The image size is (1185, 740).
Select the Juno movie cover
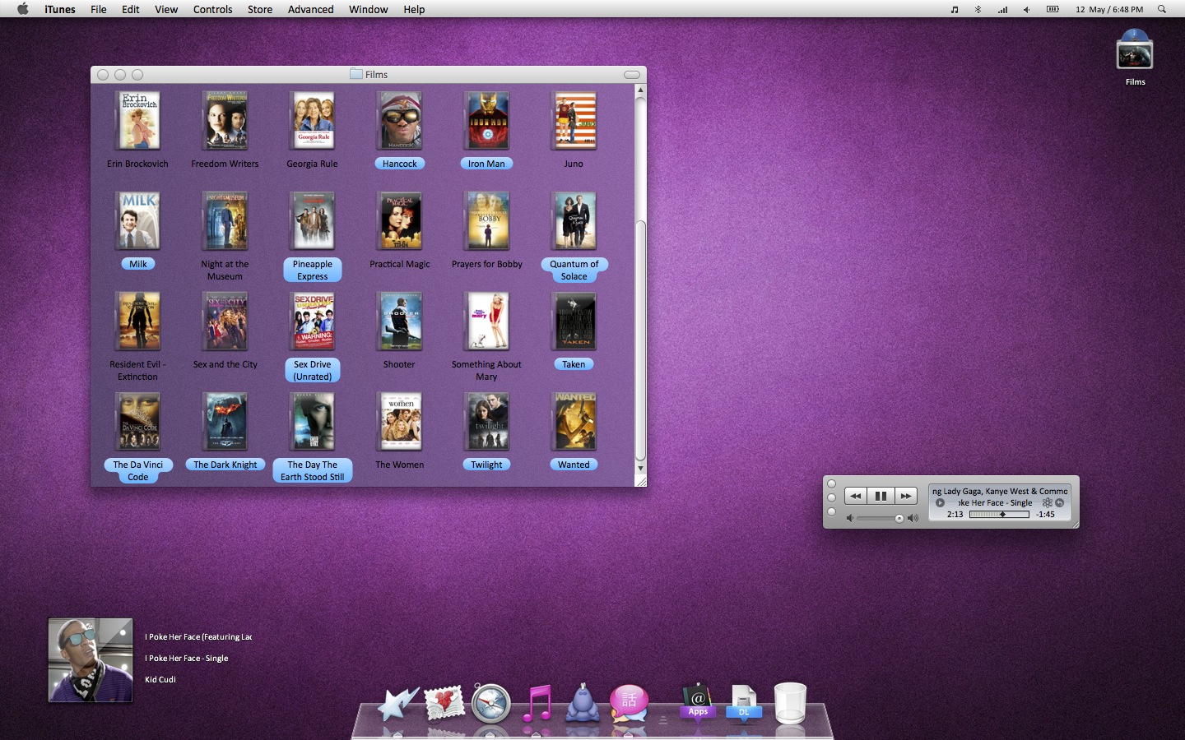574,121
